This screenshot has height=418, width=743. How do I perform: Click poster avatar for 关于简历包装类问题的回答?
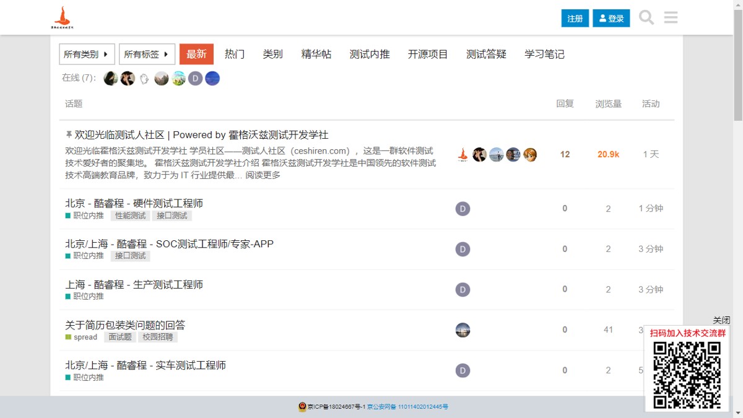click(463, 330)
